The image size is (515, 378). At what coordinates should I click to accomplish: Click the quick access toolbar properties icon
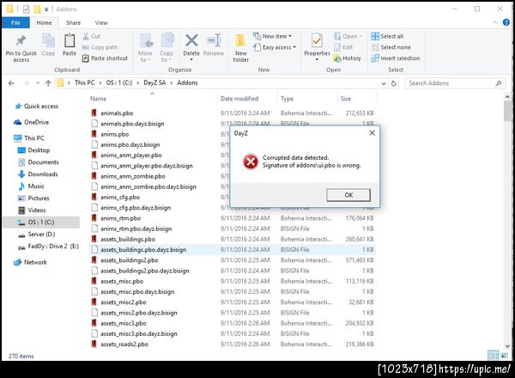(26, 9)
